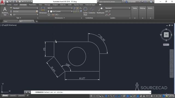175x98 pixels.
Task: Toggle Polar tracking in status bar
Action: 106,96
